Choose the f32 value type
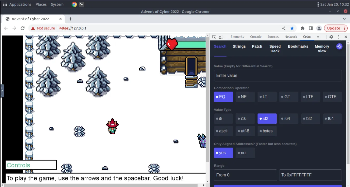Image resolution: width=350 pixels, height=187 pixels. [x=310, y=119]
